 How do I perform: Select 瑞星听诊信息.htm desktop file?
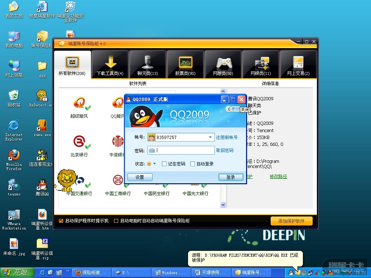pyautogui.click(x=42, y=219)
